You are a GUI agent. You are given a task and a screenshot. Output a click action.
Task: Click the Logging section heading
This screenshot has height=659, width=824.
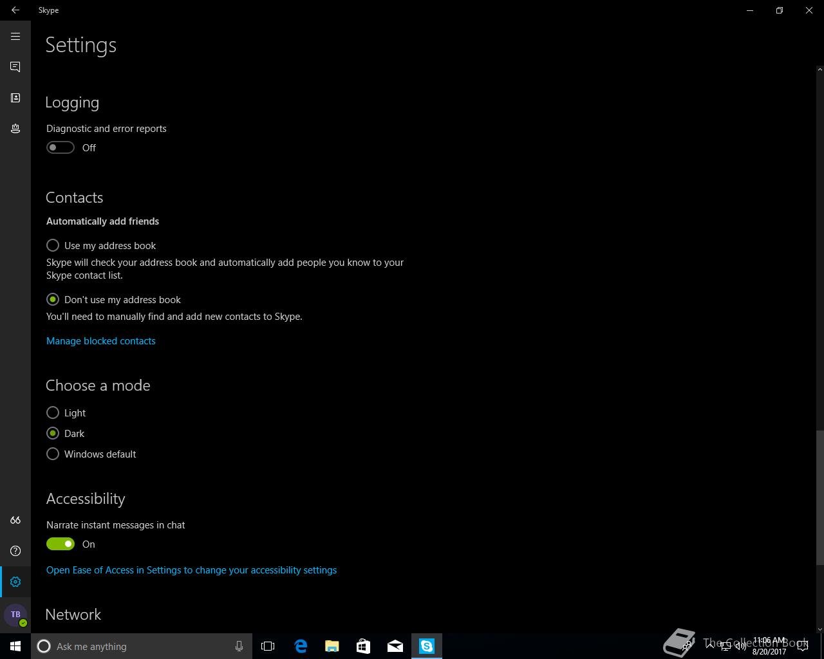(x=72, y=103)
